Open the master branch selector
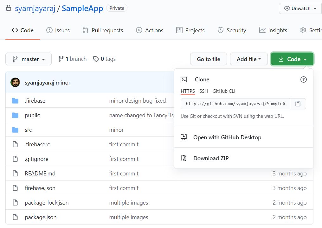This screenshot has height=228, width=322. point(29,59)
